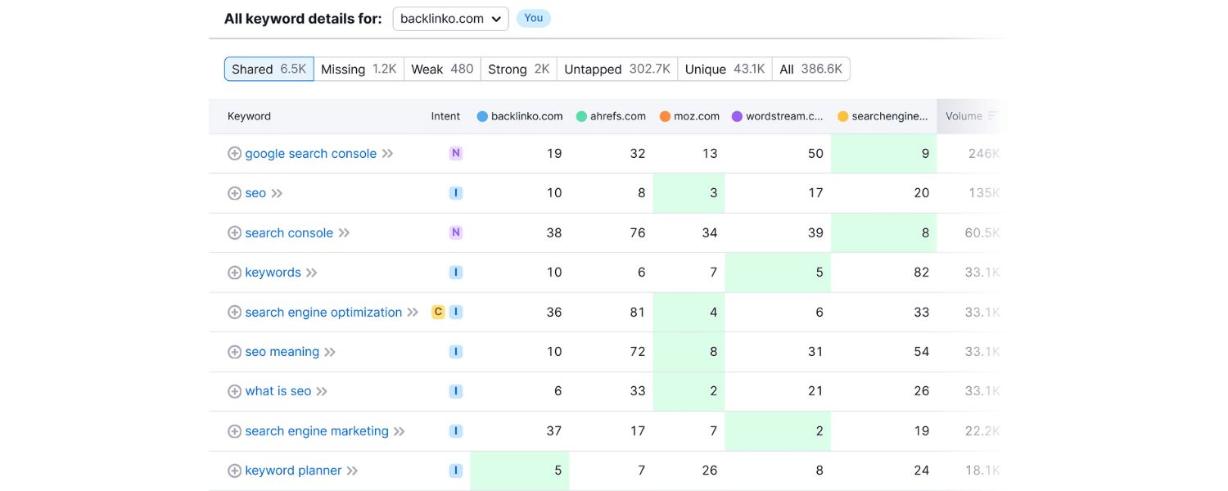Click the 'You' badge next to the domain selector
Viewport: 1228px width, 491px height.
point(534,17)
